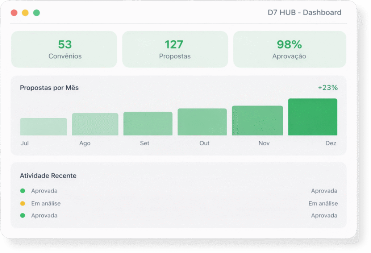Viewport: 371px width, 253px height.
Task: Click the yellow minimize window dot
Action: point(25,13)
